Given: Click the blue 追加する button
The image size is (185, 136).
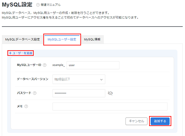Looking at the screenshot, I should click(160, 121).
